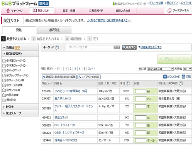Click quantity field for 煮穴子スライス

point(141,99)
